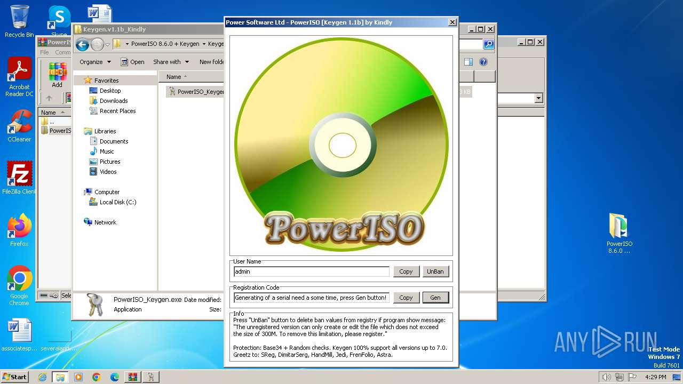Select Computer in the navigation pane
The image size is (683, 384).
[107, 192]
